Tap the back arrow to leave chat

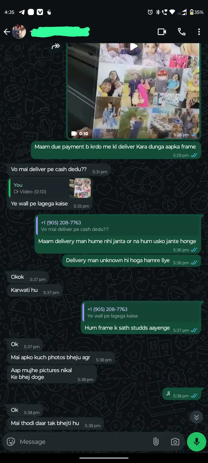click(x=7, y=32)
